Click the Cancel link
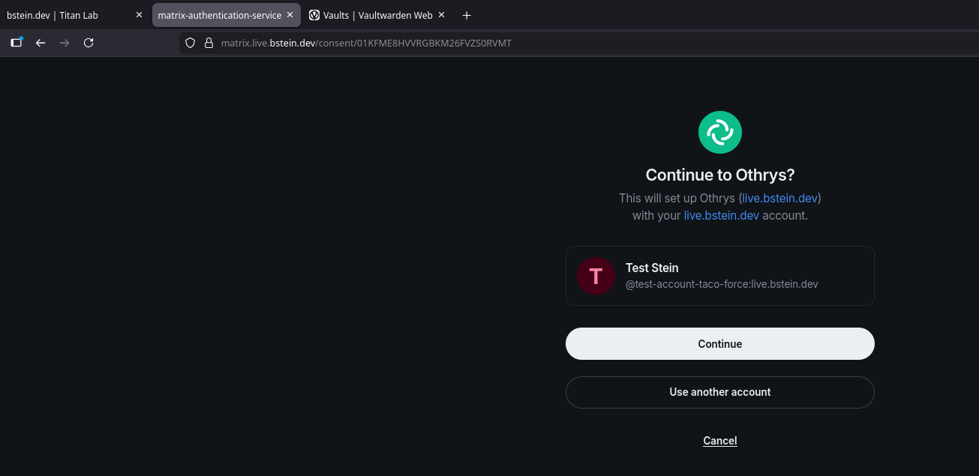 [x=720, y=441]
